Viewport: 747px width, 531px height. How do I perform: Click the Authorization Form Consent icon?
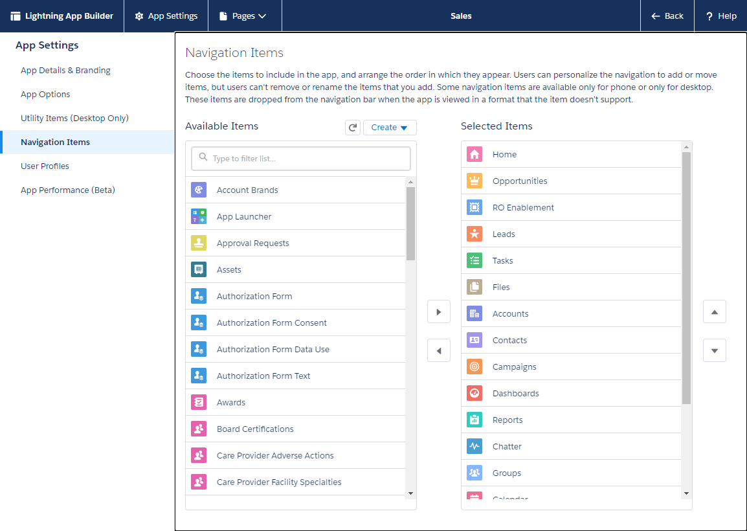199,322
